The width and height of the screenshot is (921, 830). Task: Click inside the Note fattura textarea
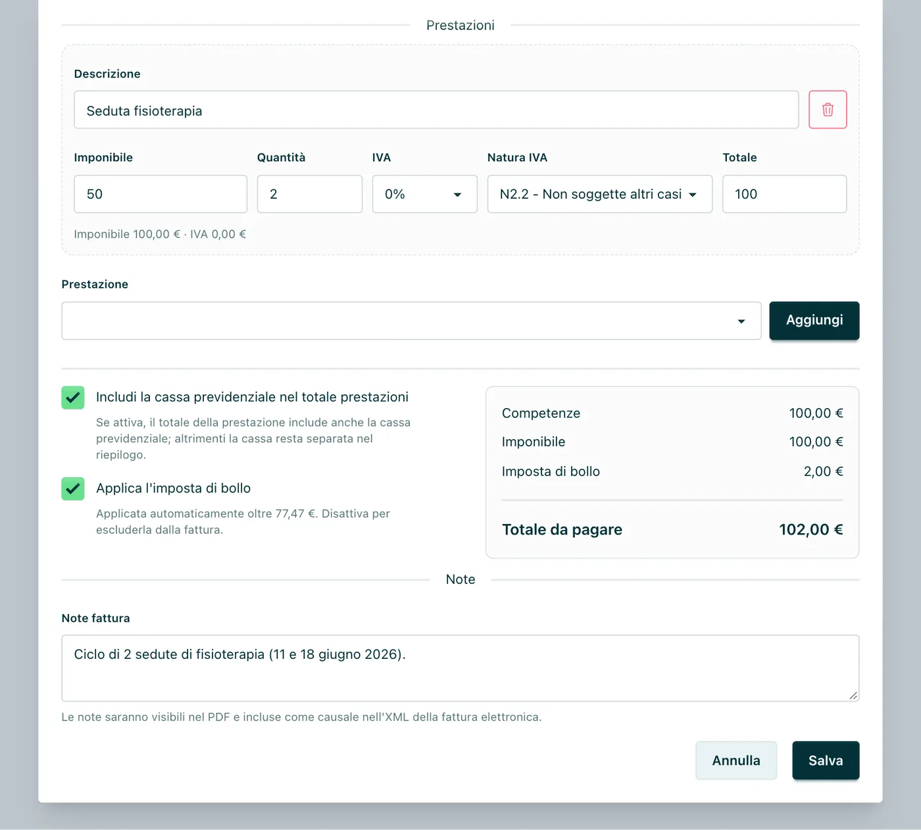pos(460,668)
